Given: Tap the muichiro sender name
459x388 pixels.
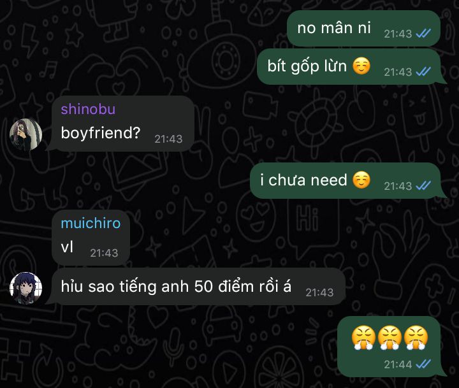Looking at the screenshot, I should [91, 223].
